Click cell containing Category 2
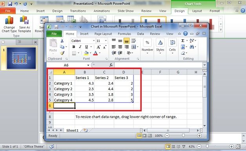 pyautogui.click(x=64, y=89)
